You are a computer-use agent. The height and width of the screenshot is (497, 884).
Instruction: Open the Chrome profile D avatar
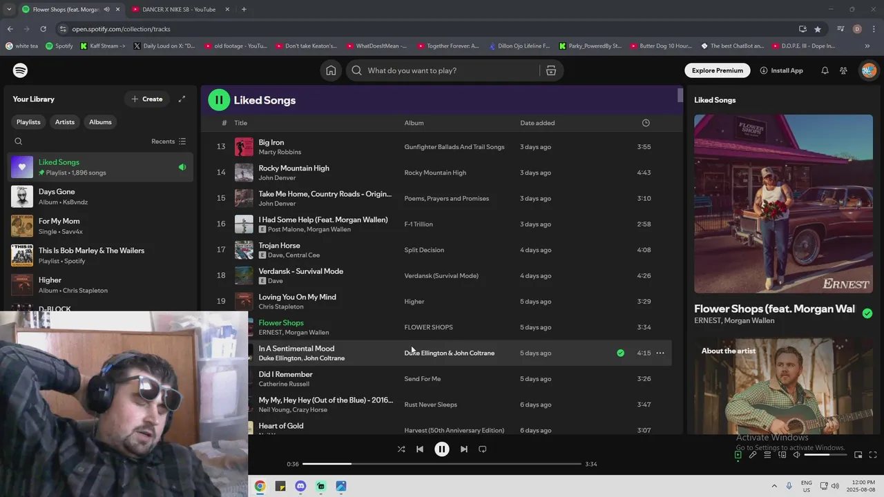tap(857, 29)
